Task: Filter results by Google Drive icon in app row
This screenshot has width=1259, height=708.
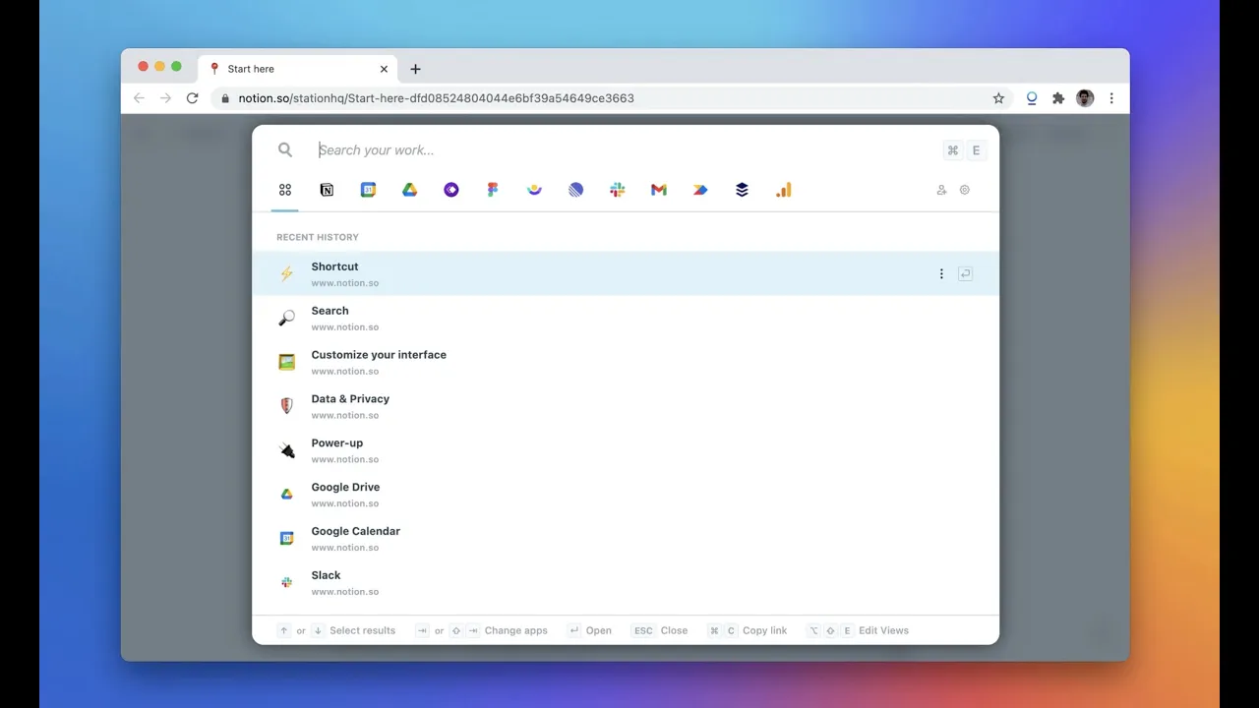Action: 410,190
